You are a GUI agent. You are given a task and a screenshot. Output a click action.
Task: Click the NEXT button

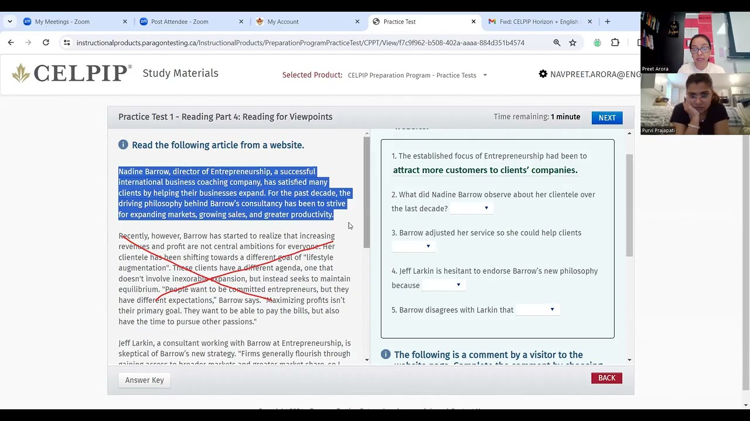[607, 118]
